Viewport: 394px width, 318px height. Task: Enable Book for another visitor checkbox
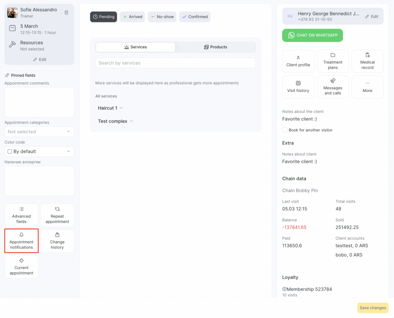pyautogui.click(x=285, y=130)
